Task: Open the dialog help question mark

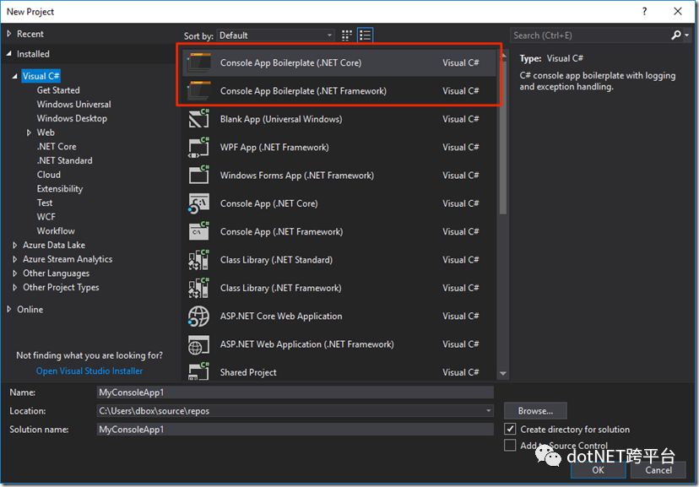Action: point(645,11)
